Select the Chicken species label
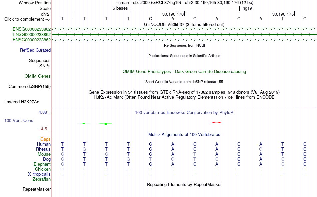This screenshot has height=197, width=317. click(43, 169)
